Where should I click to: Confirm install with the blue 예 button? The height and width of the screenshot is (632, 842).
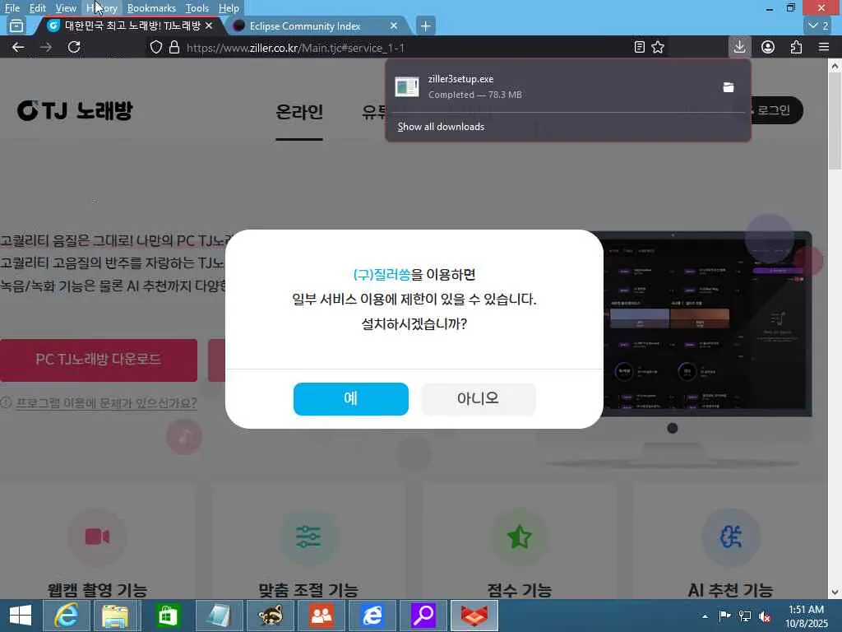click(350, 399)
